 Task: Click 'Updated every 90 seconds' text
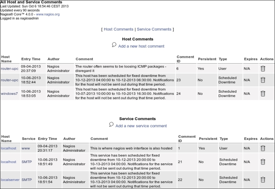pos(20,10)
